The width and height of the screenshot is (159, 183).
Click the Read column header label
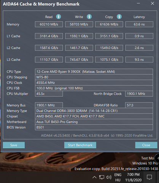tap(49, 17)
